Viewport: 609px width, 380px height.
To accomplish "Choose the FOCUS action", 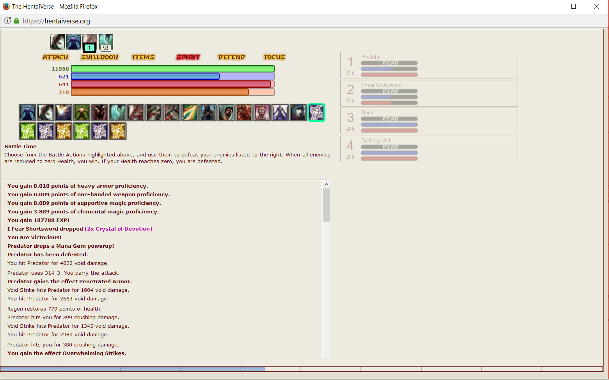I will click(274, 57).
